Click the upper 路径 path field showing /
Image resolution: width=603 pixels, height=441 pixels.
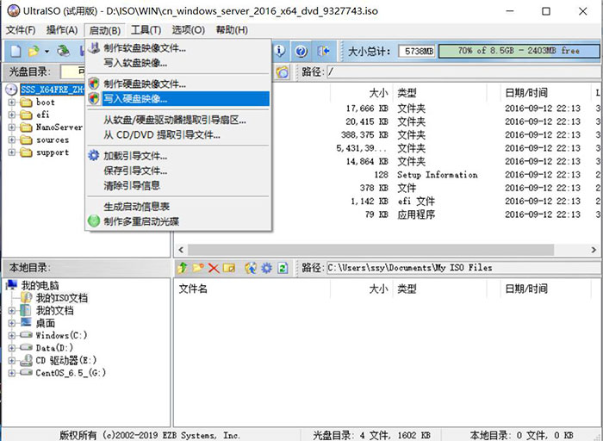[463, 71]
